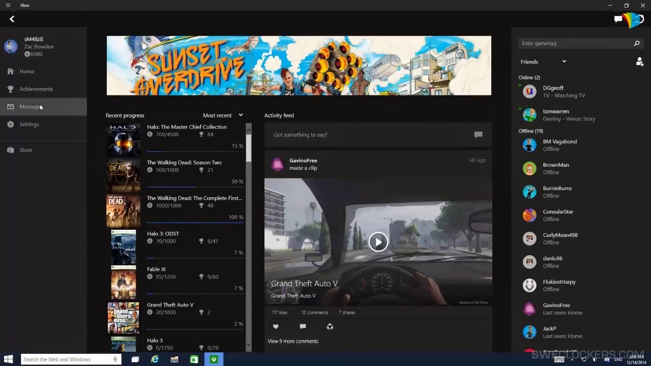This screenshot has width=651, height=366.
Task: Select The Walking Dead: Season Two title
Action: [x=184, y=163]
